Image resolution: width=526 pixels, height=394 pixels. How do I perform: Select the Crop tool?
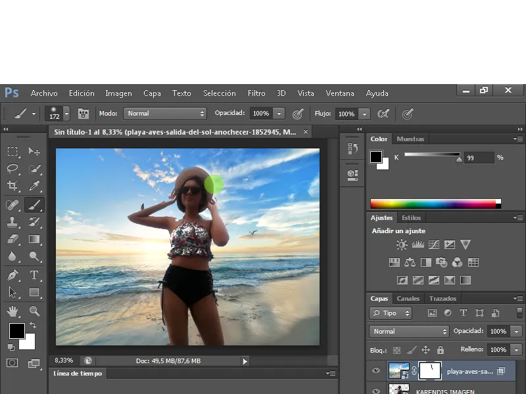tap(12, 186)
